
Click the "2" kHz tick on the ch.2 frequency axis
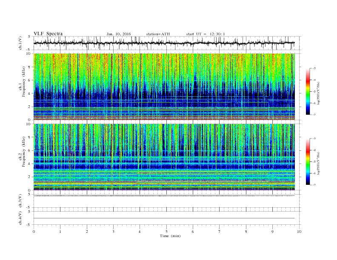[x=29, y=177]
